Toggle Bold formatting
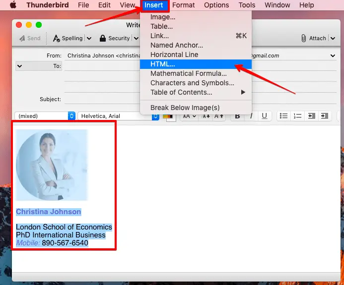 237,116
